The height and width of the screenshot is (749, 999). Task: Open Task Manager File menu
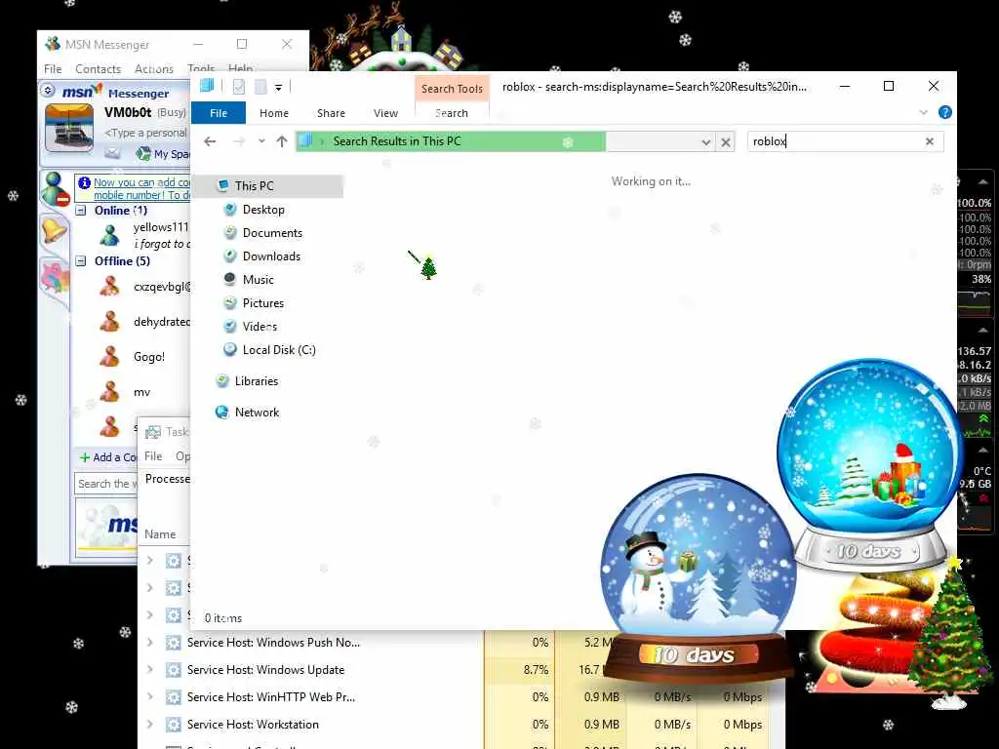coord(153,456)
